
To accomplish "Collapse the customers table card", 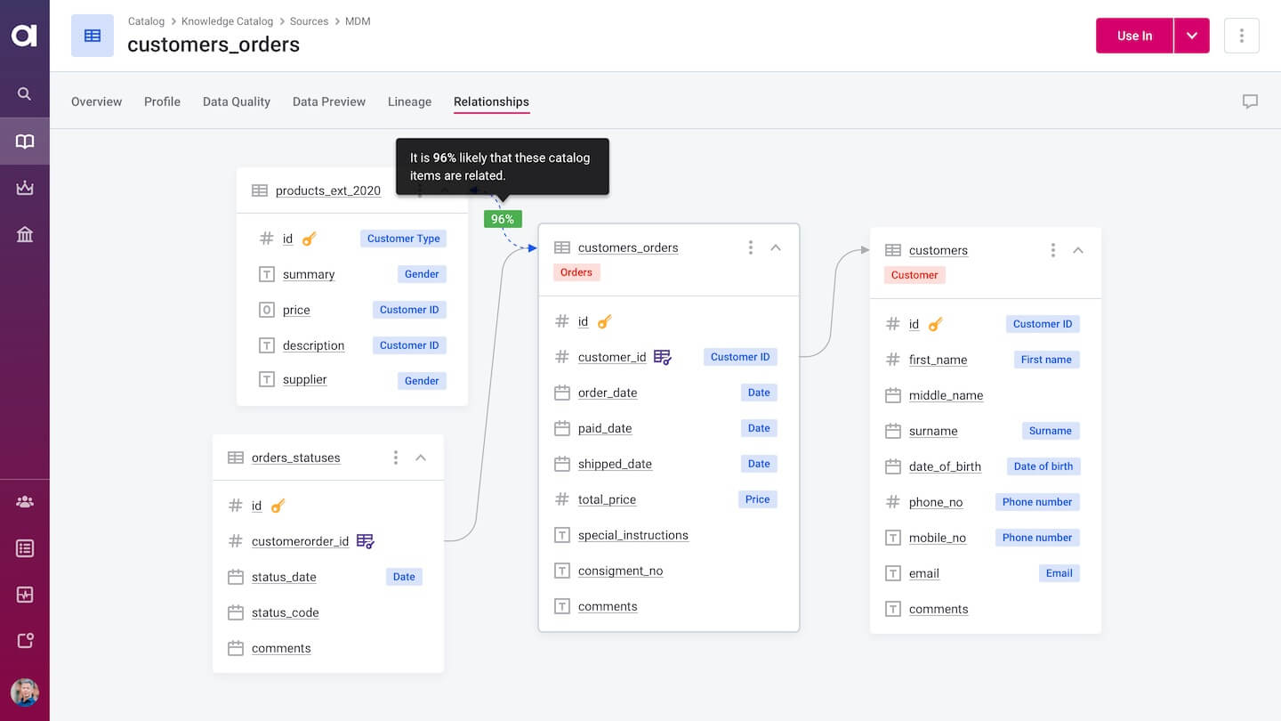I will pyautogui.click(x=1078, y=250).
